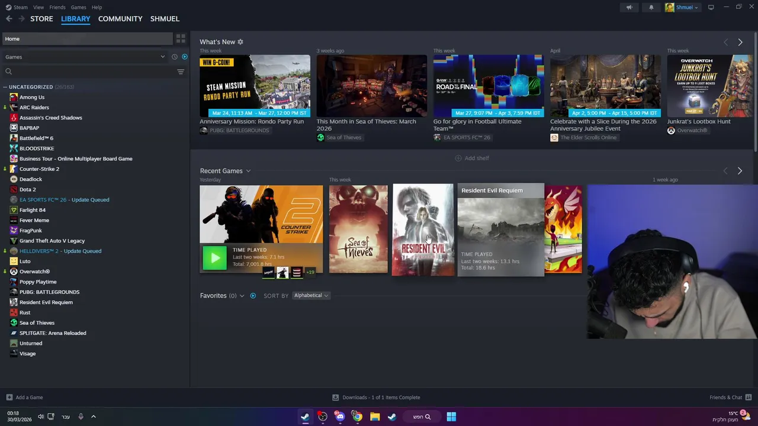Click the Sea of Thieves list icon
The image size is (758, 426).
(14, 322)
